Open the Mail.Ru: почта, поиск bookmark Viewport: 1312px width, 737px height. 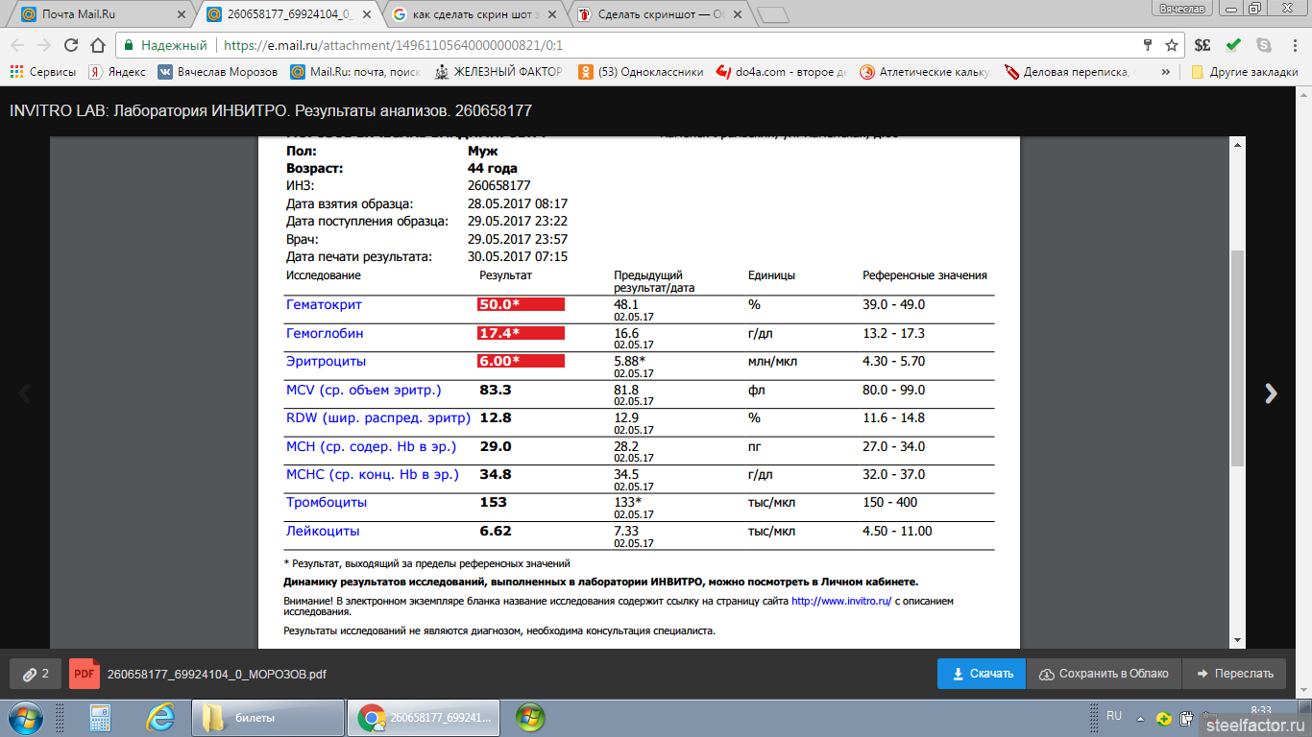[x=355, y=72]
